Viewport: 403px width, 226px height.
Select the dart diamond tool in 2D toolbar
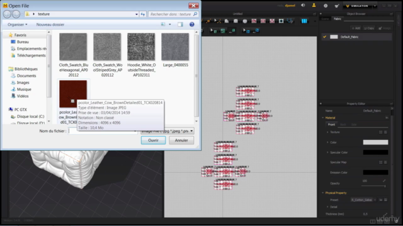pos(281,21)
